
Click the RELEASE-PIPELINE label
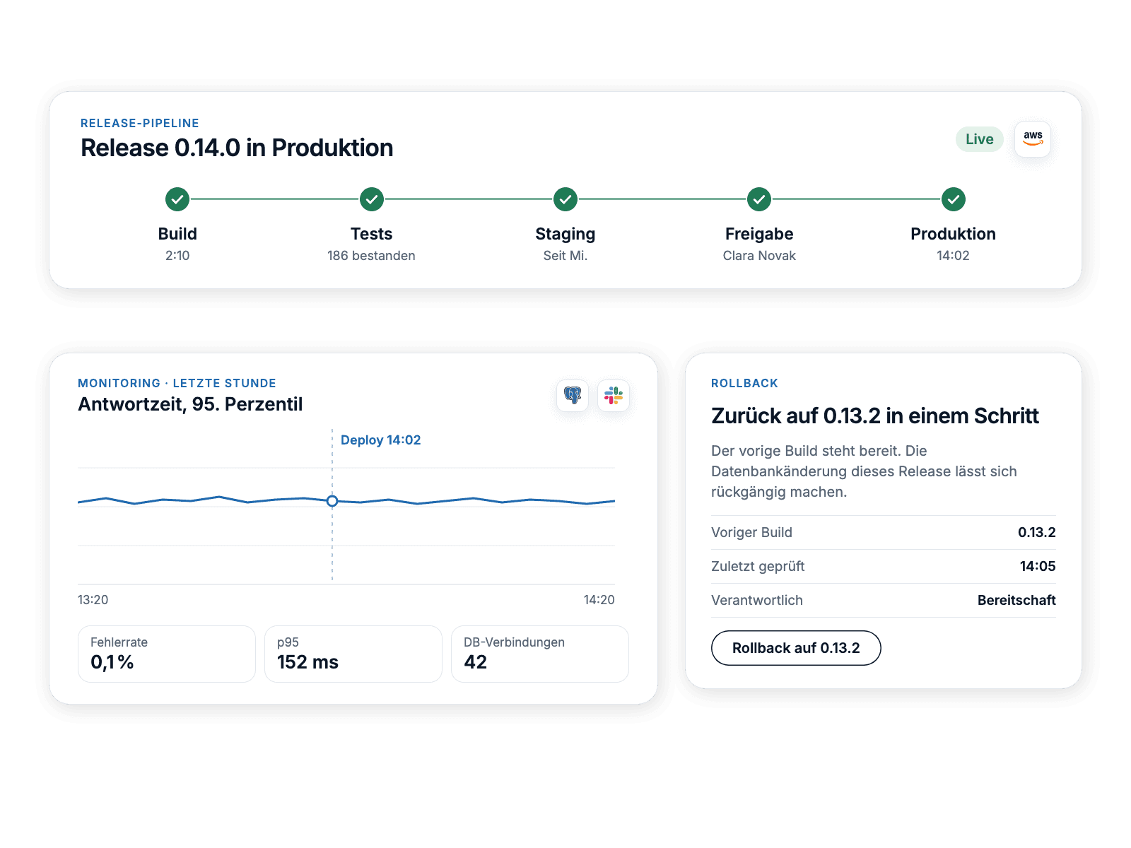tap(140, 123)
